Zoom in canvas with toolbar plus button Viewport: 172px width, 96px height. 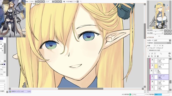(41, 2)
